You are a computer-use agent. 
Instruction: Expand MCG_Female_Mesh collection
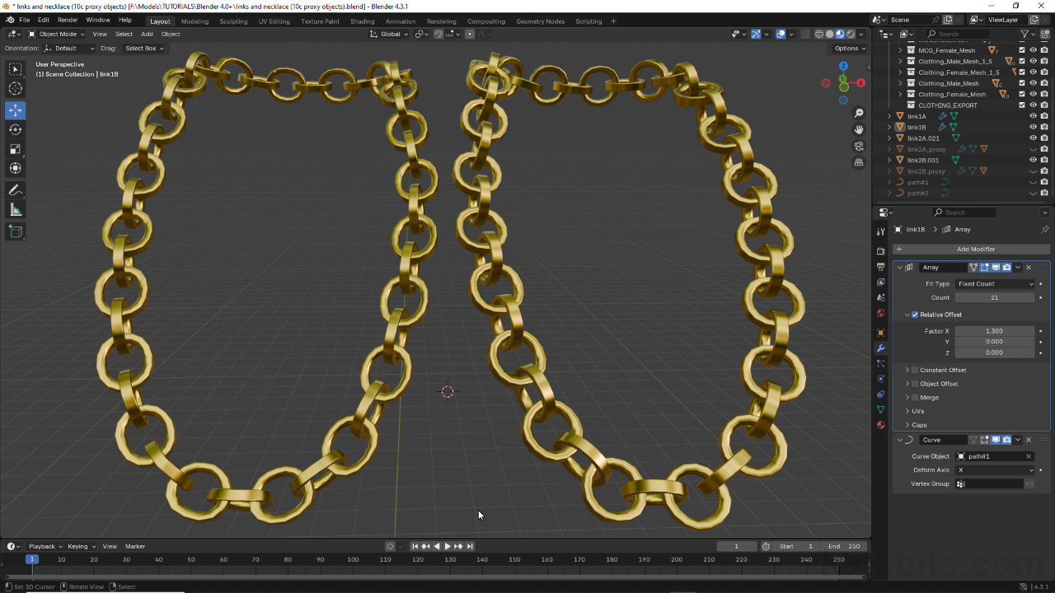click(900, 50)
